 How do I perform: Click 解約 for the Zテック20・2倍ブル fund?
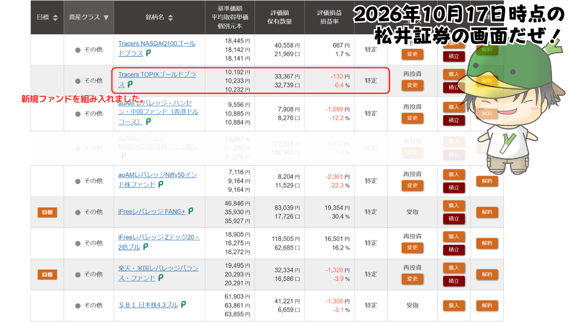coord(487,243)
